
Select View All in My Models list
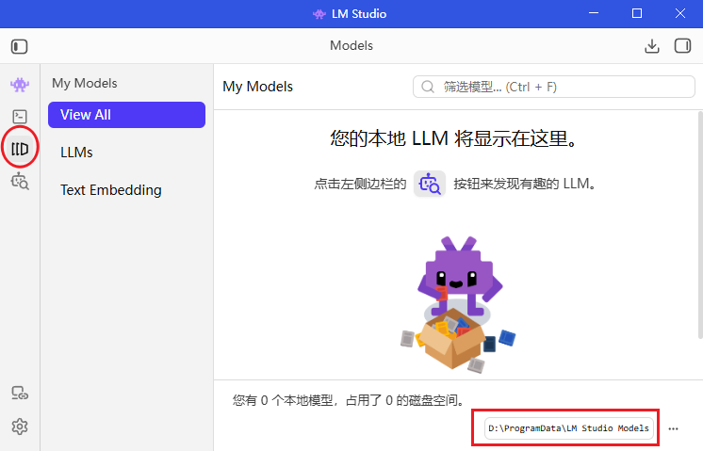[126, 115]
